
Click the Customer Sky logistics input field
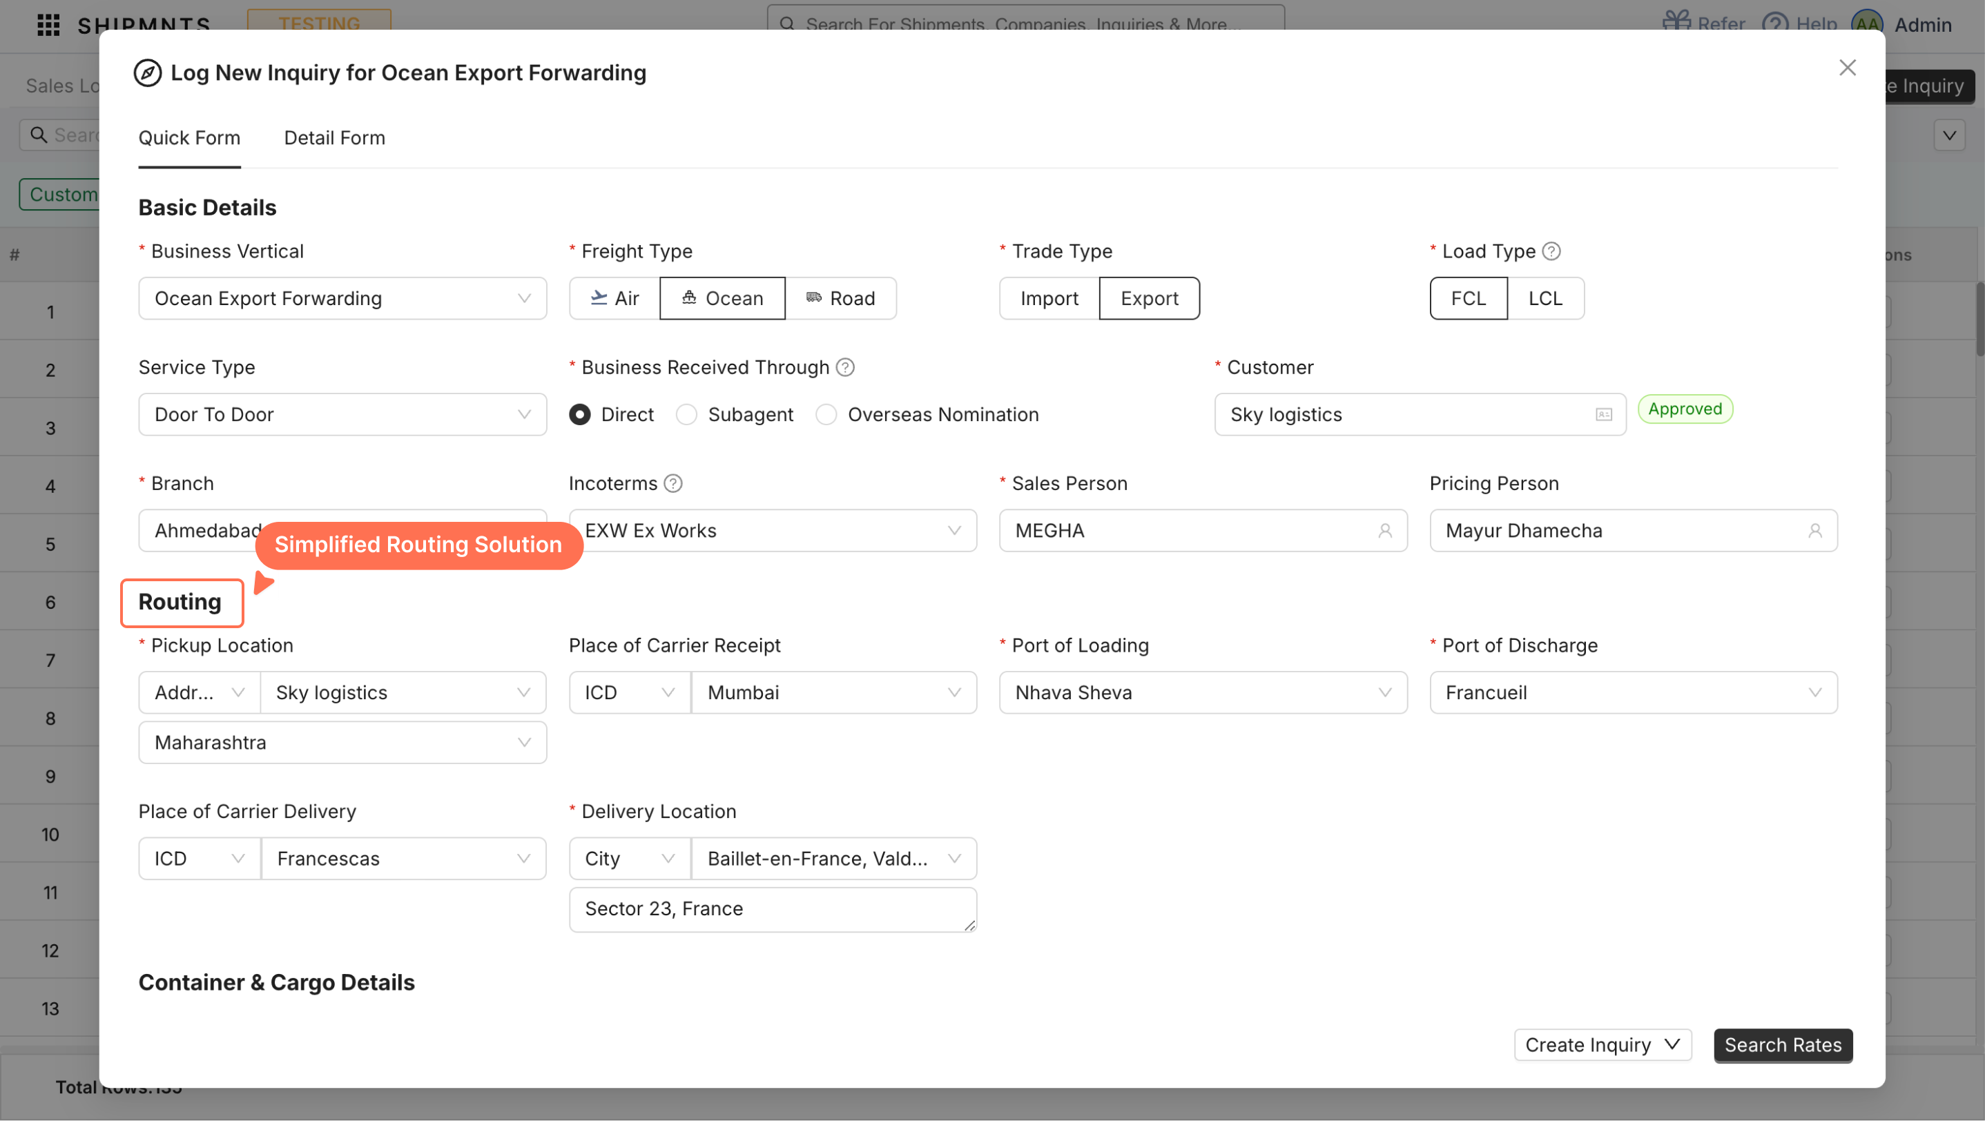1420,414
